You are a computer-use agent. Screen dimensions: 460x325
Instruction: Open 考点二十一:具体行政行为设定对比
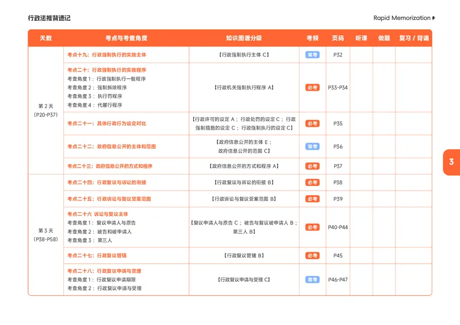107,123
